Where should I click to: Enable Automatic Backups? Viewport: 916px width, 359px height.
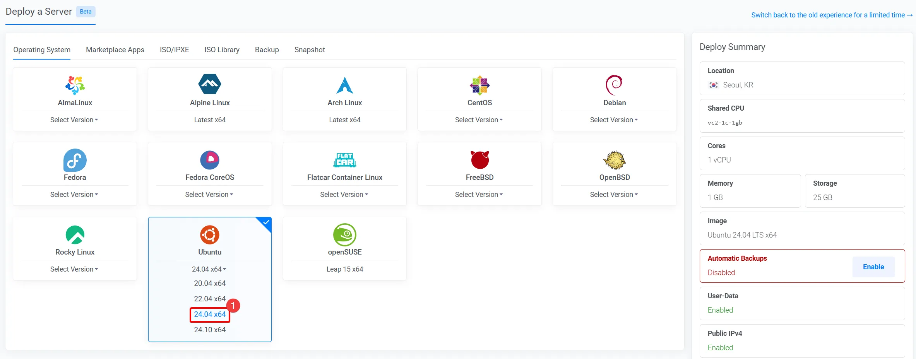pos(873,267)
